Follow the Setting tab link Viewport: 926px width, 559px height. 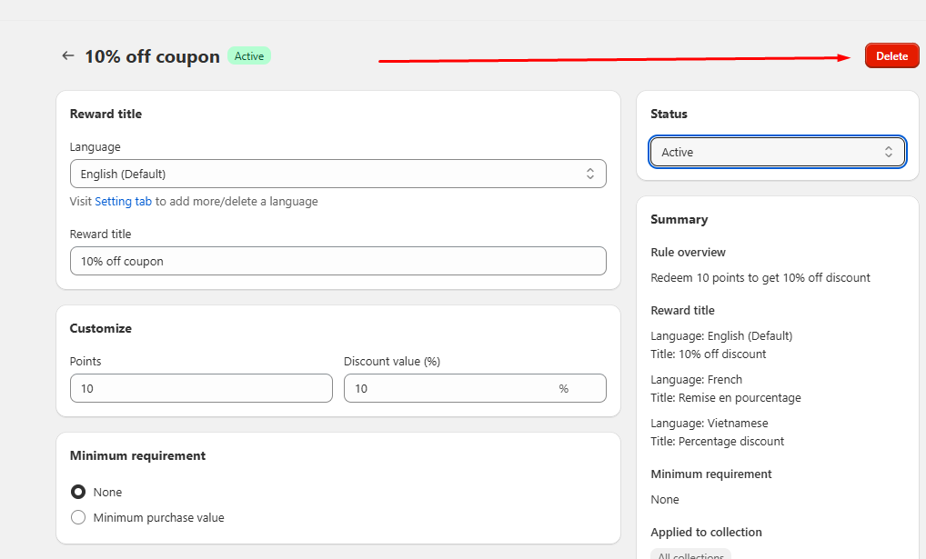[x=123, y=202]
